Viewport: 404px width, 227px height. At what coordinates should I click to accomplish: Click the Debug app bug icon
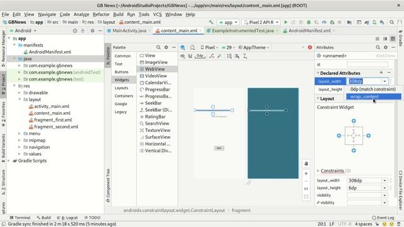coord(309,23)
